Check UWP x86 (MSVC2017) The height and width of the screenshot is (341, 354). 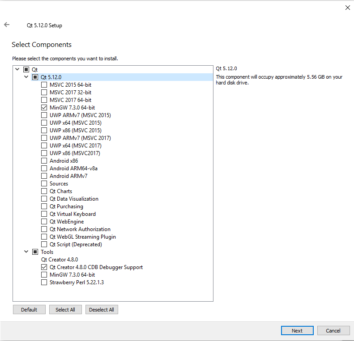[x=44, y=153]
